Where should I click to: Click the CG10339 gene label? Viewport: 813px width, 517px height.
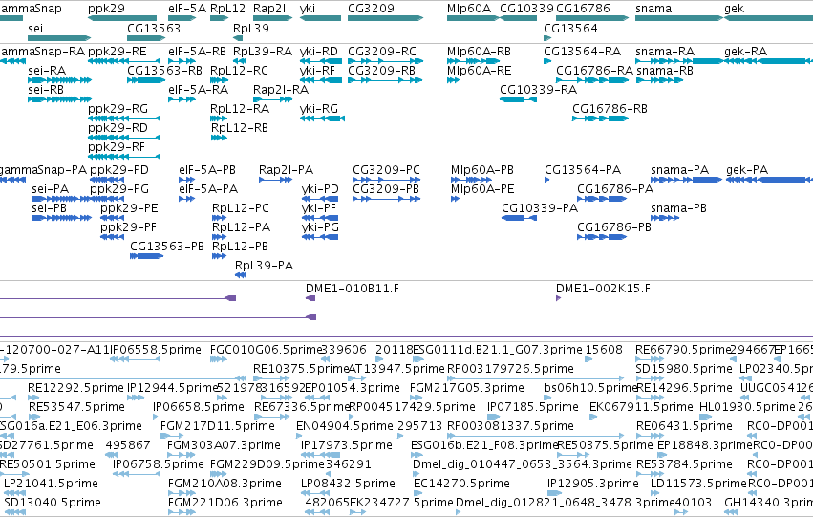tap(526, 9)
